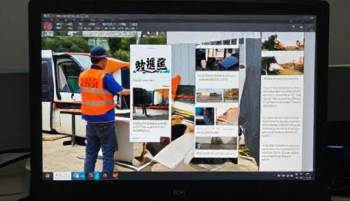
Task: Open the Start button on the taskbar
Action: (48, 176)
